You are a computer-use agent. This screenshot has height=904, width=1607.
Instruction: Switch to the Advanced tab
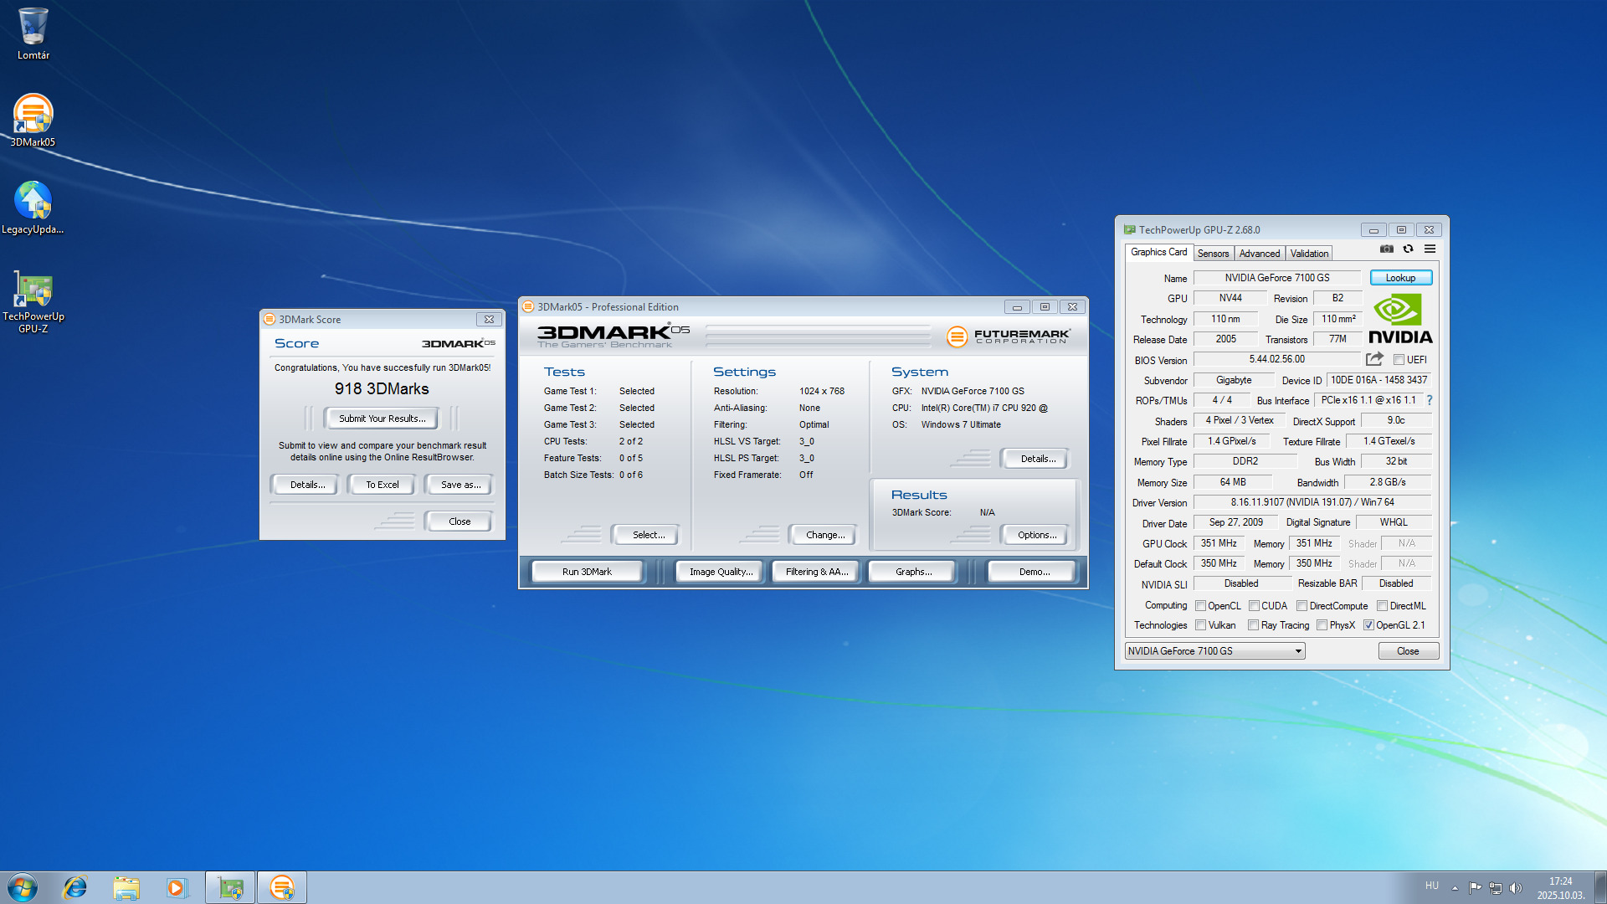pyautogui.click(x=1259, y=254)
